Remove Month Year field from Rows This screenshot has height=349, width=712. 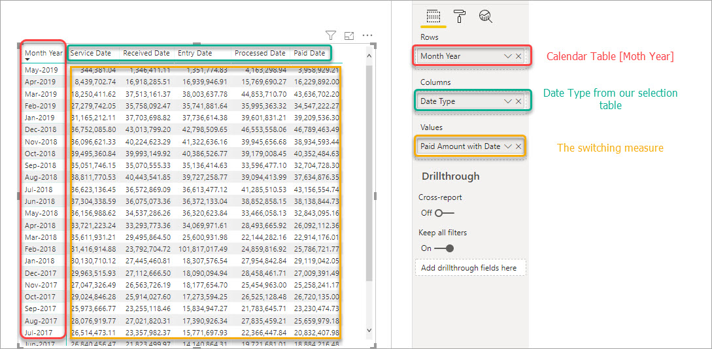[518, 56]
